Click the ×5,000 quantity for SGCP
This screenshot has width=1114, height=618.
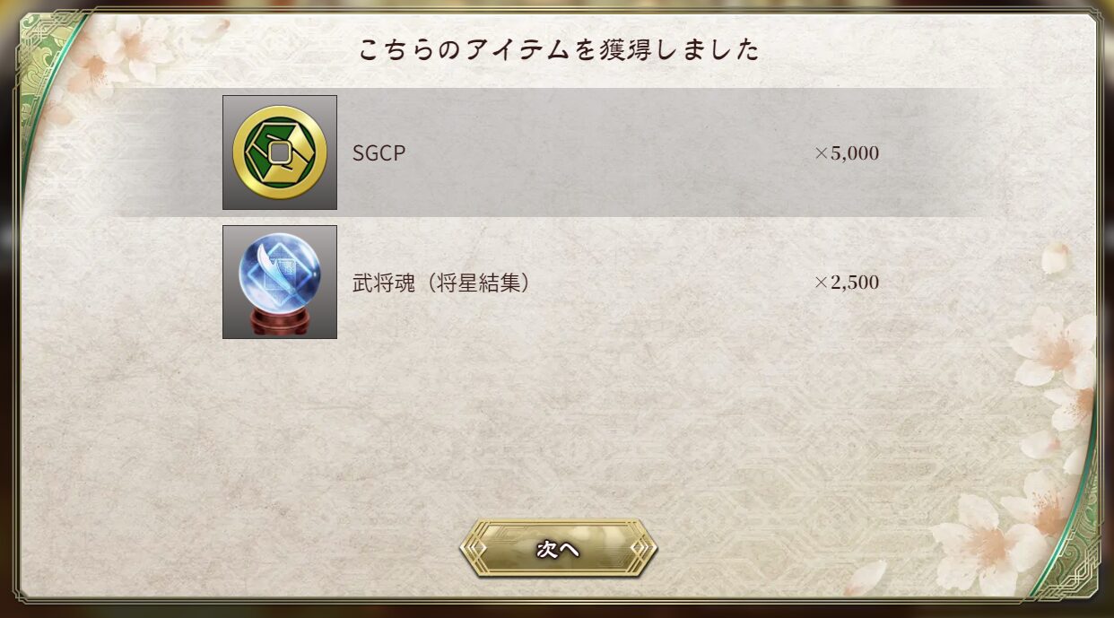[847, 153]
